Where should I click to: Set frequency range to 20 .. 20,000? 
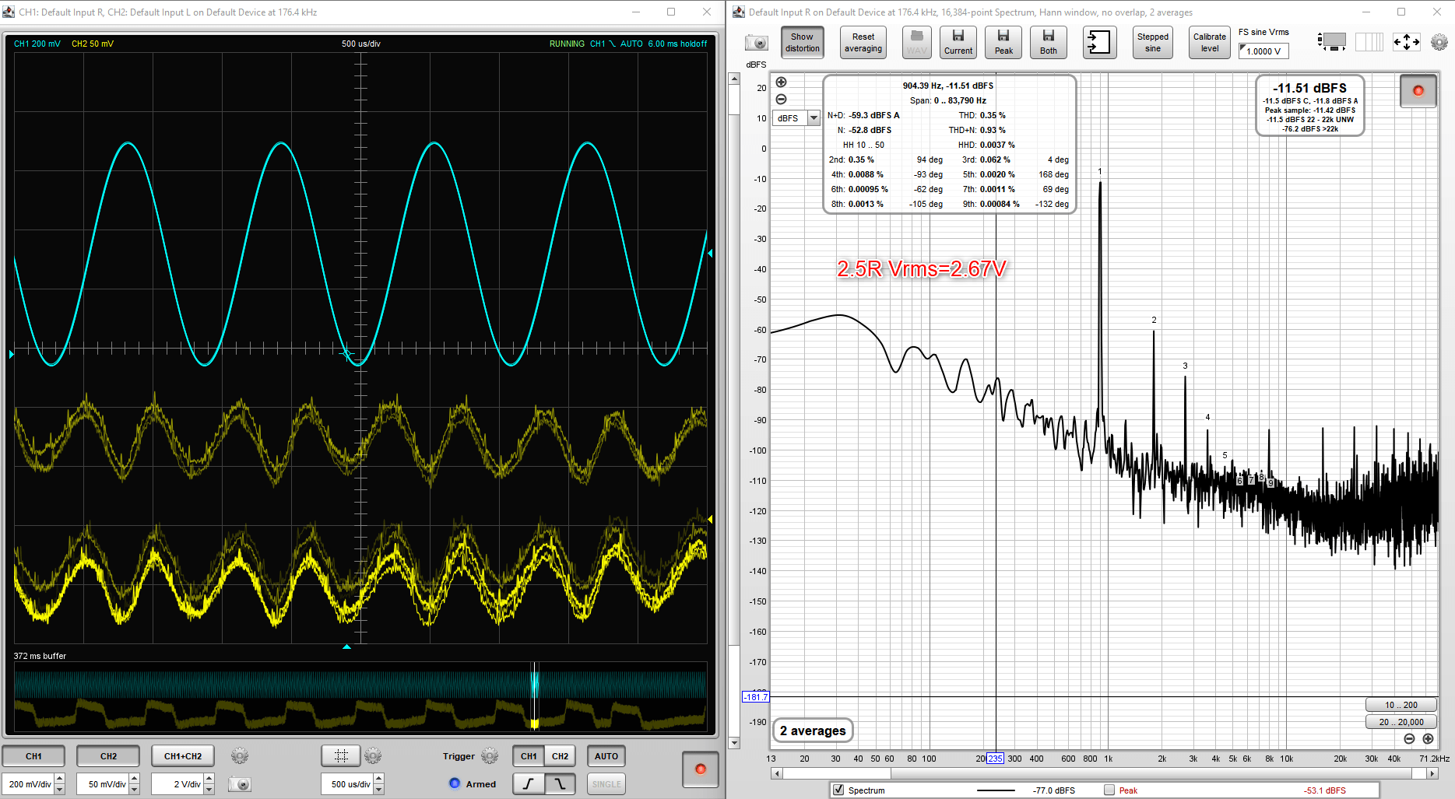pyautogui.click(x=1401, y=722)
